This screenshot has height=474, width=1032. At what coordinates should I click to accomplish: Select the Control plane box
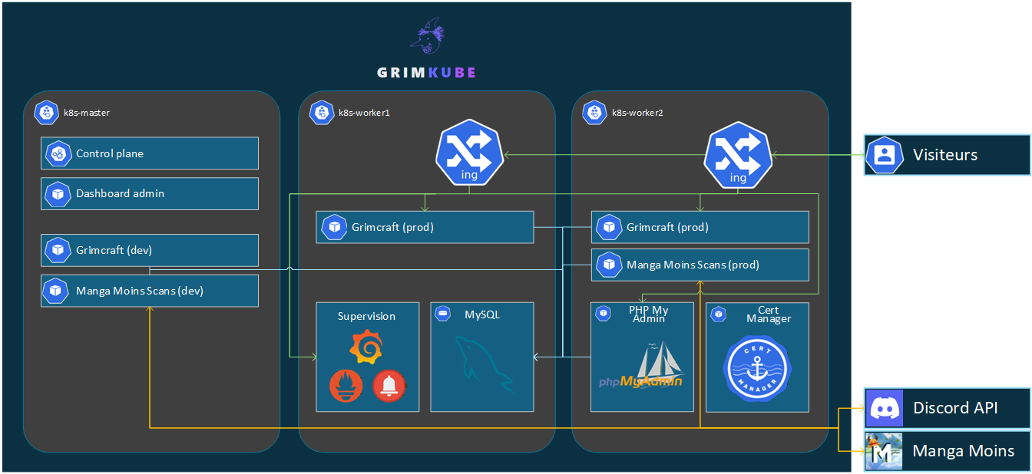click(x=150, y=153)
